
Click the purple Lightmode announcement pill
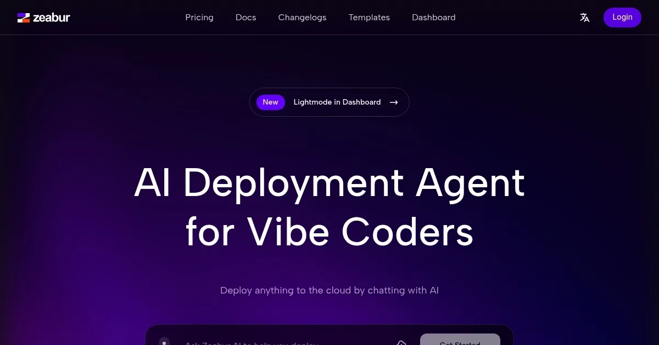click(x=329, y=102)
